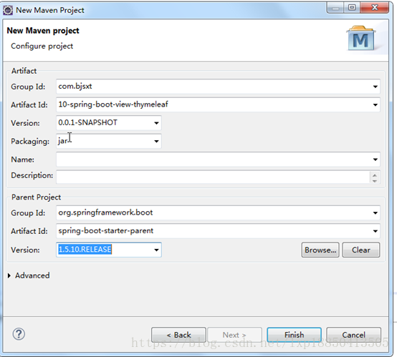Open the 1.5.10.RELEASE parent version dropdown
The width and height of the screenshot is (397, 357).
click(156, 250)
